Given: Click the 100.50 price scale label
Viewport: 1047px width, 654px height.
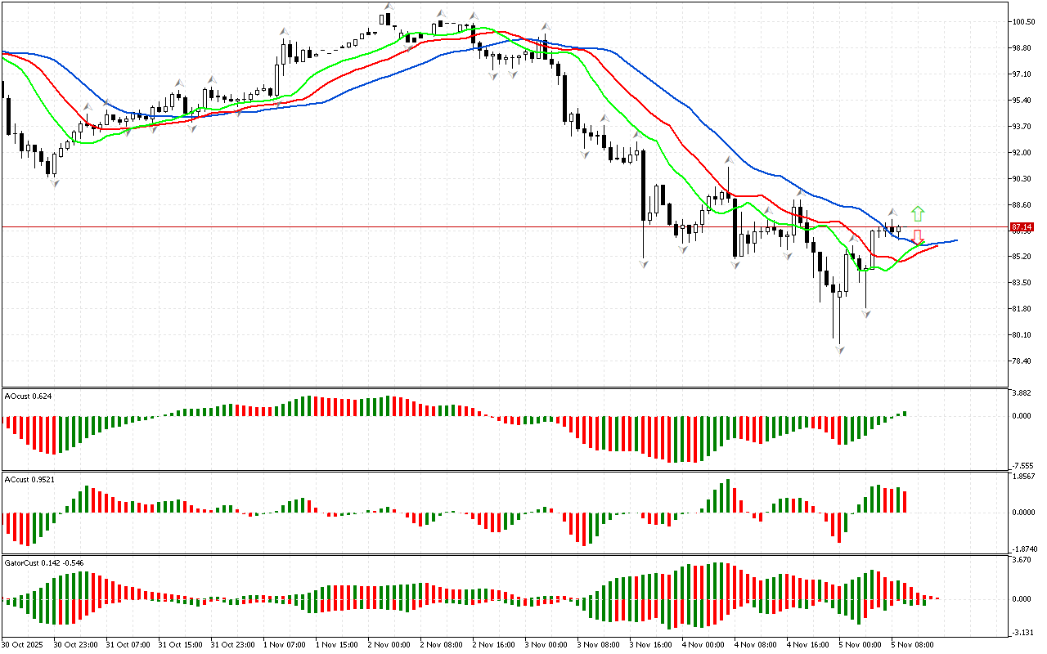Looking at the screenshot, I should (1022, 22).
